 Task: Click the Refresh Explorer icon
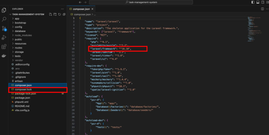[x=60, y=14]
